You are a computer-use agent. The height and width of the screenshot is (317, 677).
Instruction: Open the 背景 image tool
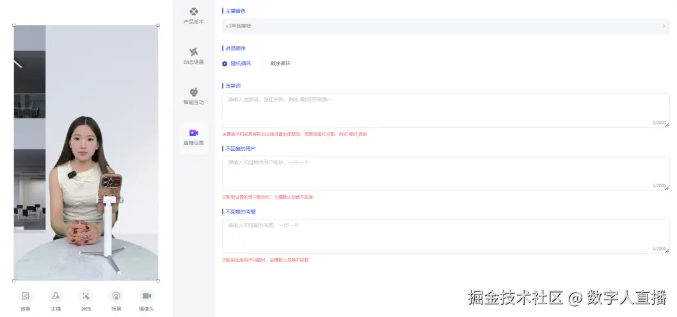pos(26,300)
